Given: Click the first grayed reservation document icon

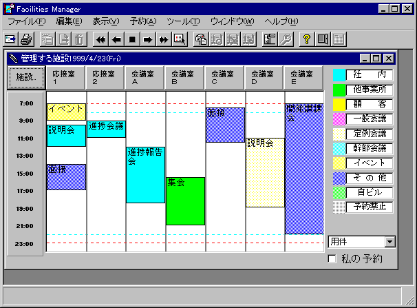Looking at the screenshot, I should [x=217, y=39].
